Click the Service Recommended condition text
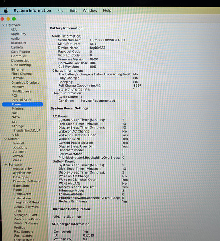 [98, 101]
